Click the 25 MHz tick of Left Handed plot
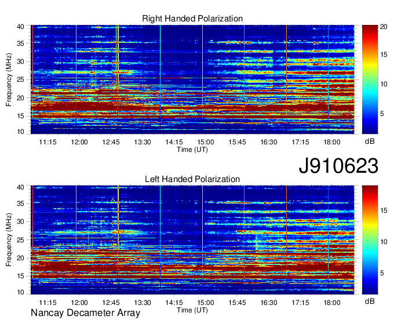Image resolution: width=394 pixels, height=320 pixels. click(20, 240)
